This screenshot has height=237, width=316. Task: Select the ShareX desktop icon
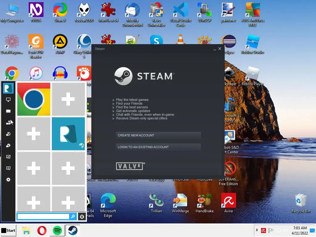pos(60,12)
